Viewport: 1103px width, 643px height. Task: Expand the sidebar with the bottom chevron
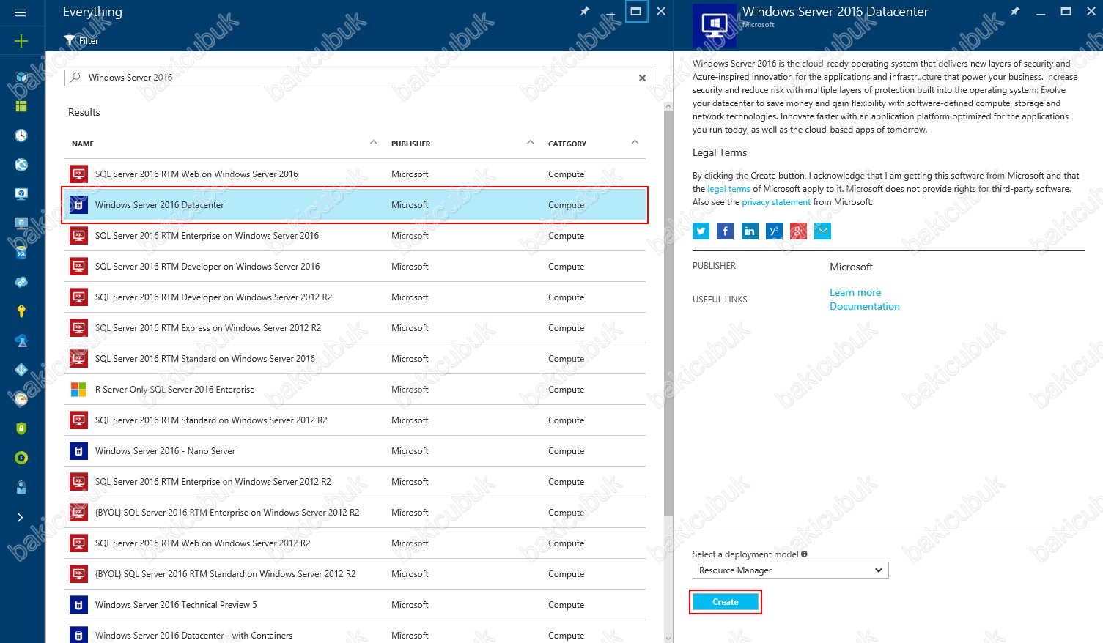click(x=21, y=517)
